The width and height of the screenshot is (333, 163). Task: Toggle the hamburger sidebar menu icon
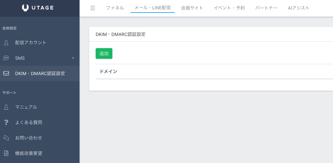tap(93, 8)
